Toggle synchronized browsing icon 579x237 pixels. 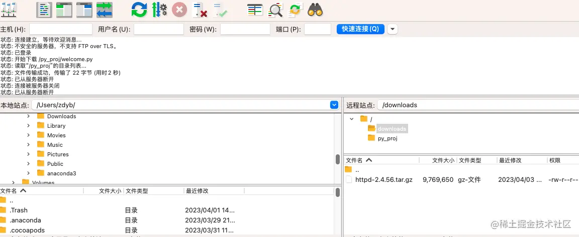296,10
